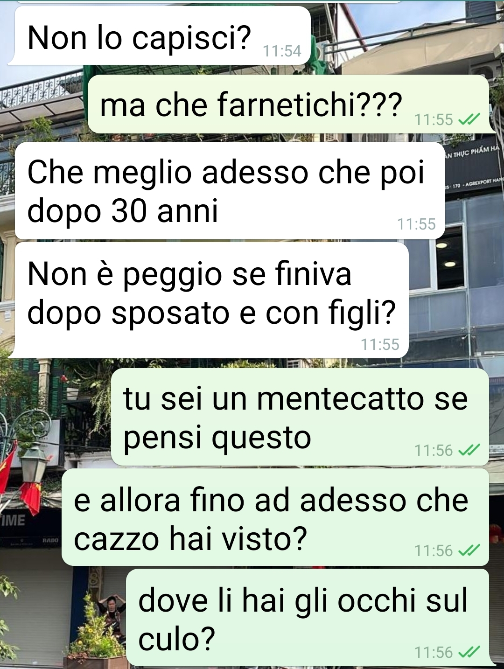Tap the 11:54 timestamp on 'Non lo capisci?'
This screenshot has height=669, width=504.
pyautogui.click(x=282, y=51)
